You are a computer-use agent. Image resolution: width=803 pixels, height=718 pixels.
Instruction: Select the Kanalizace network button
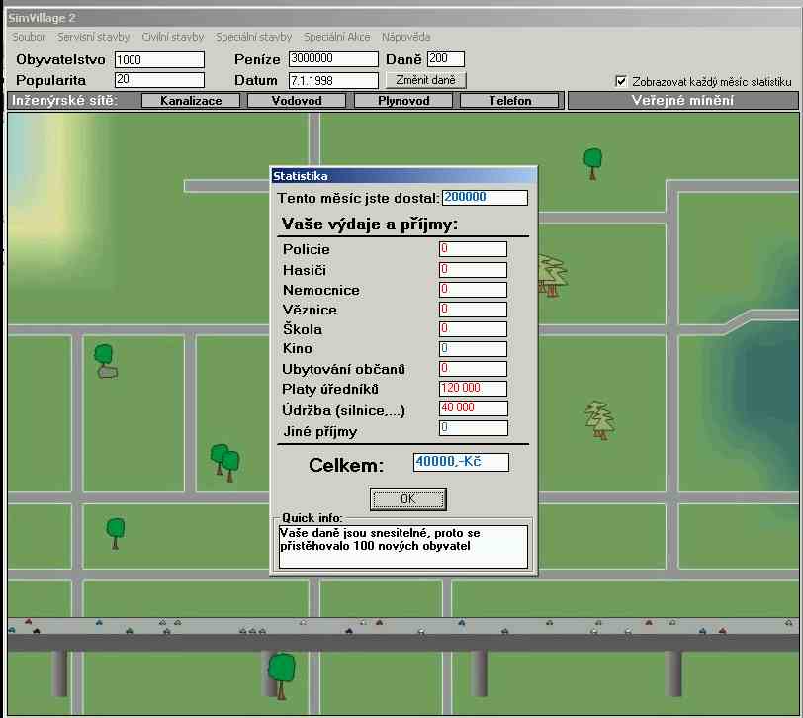tap(191, 100)
